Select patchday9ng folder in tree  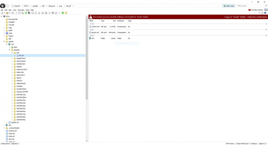[x=21, y=120]
